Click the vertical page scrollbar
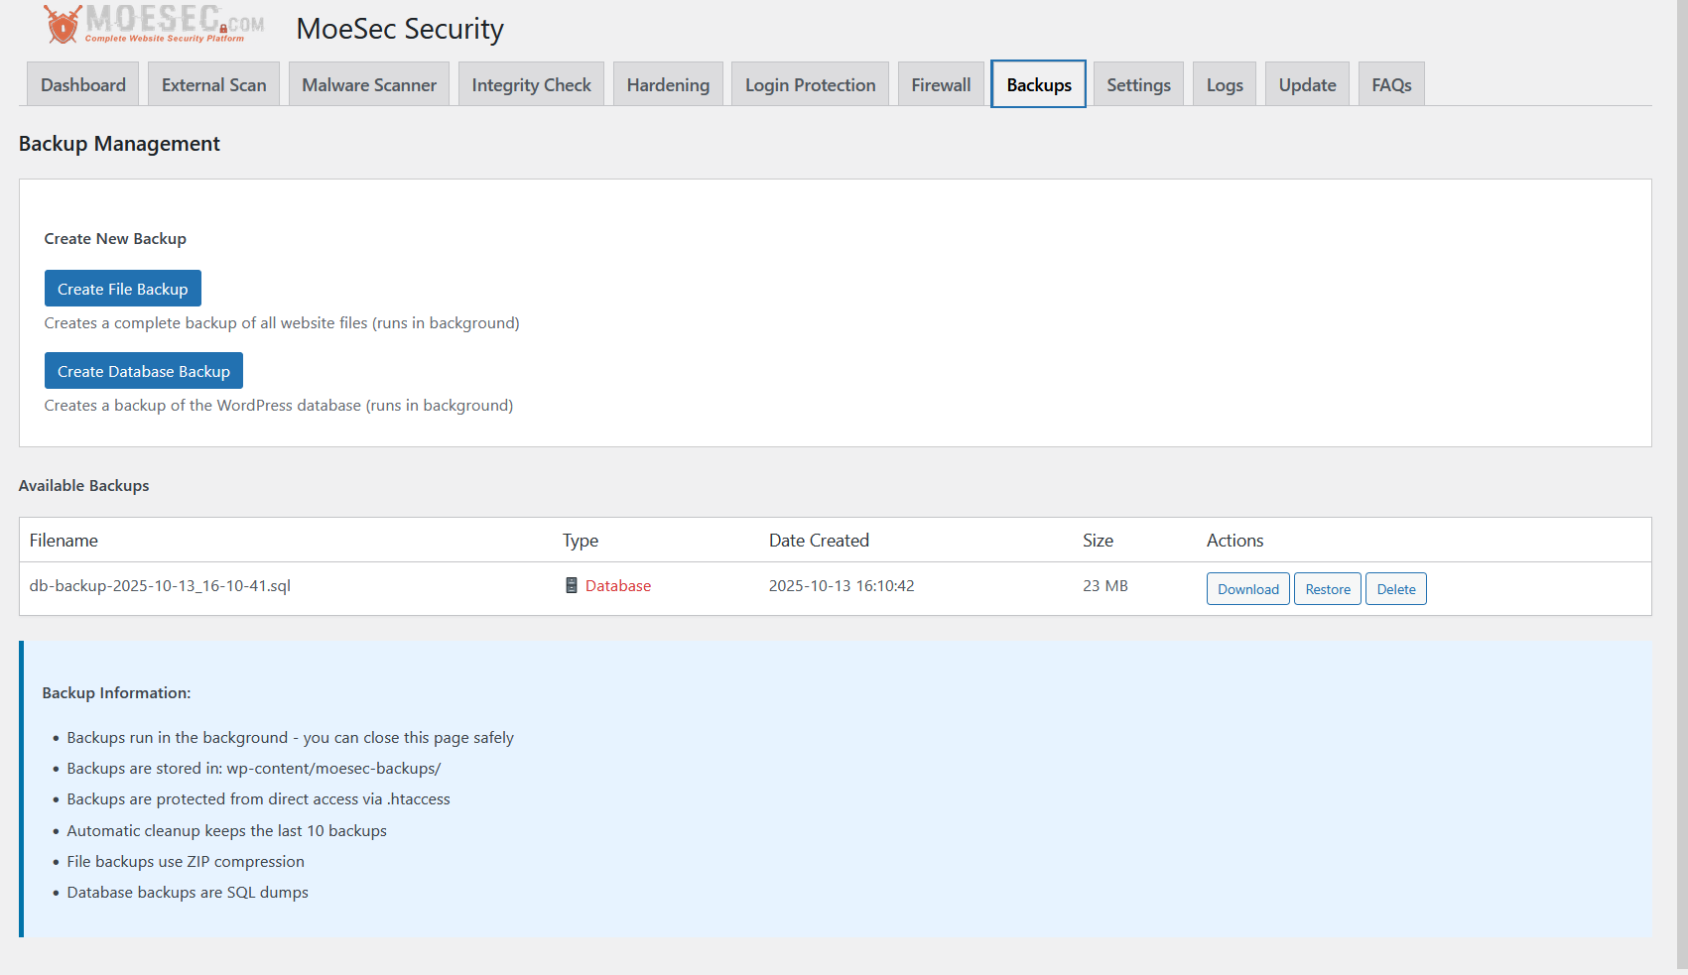 pos(1681,486)
